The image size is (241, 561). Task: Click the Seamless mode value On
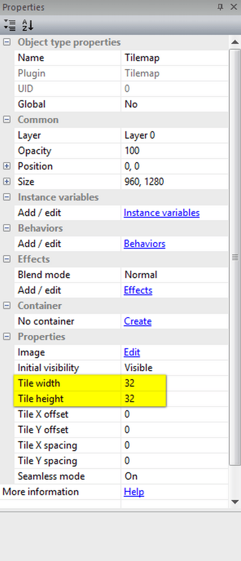(x=174, y=476)
